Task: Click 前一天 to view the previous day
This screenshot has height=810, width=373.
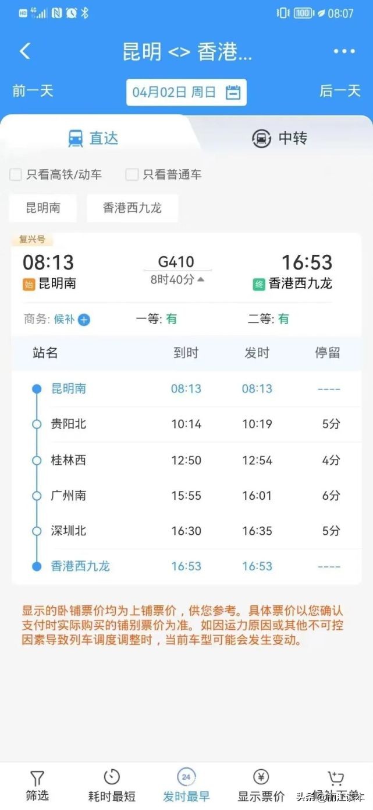Action: [32, 92]
